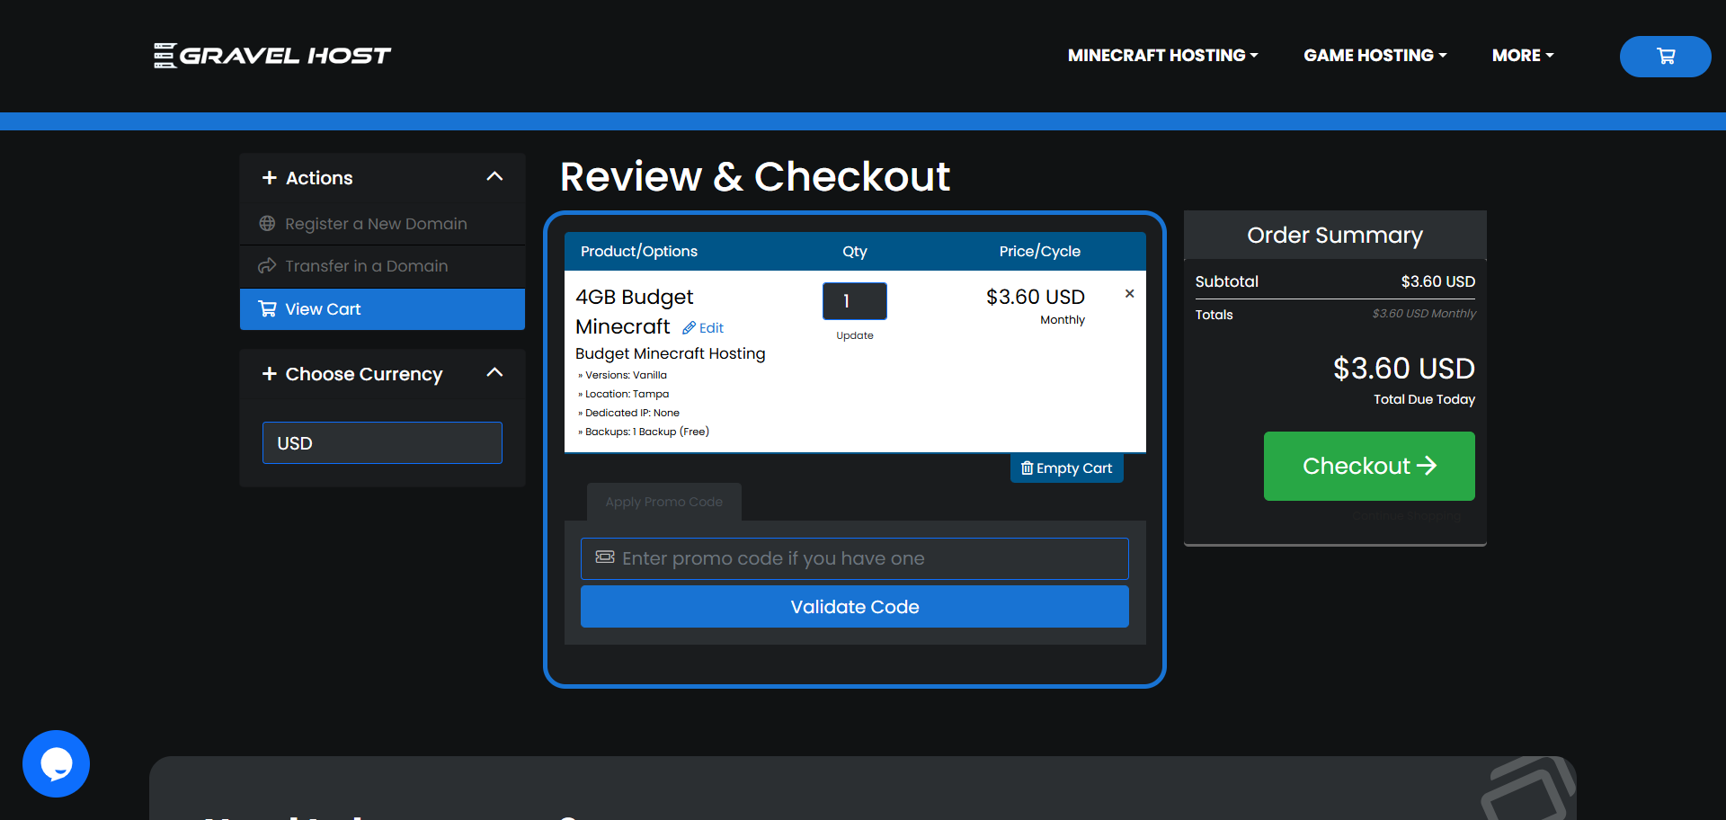Viewport: 1726px width, 820px height.
Task: Click the '$3.60 USD' item price
Action: coord(1035,297)
